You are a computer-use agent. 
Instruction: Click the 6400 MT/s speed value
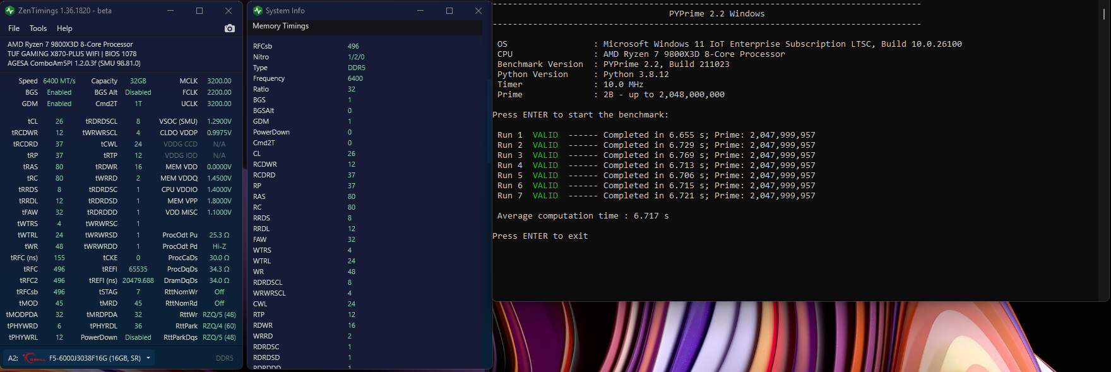click(59, 81)
